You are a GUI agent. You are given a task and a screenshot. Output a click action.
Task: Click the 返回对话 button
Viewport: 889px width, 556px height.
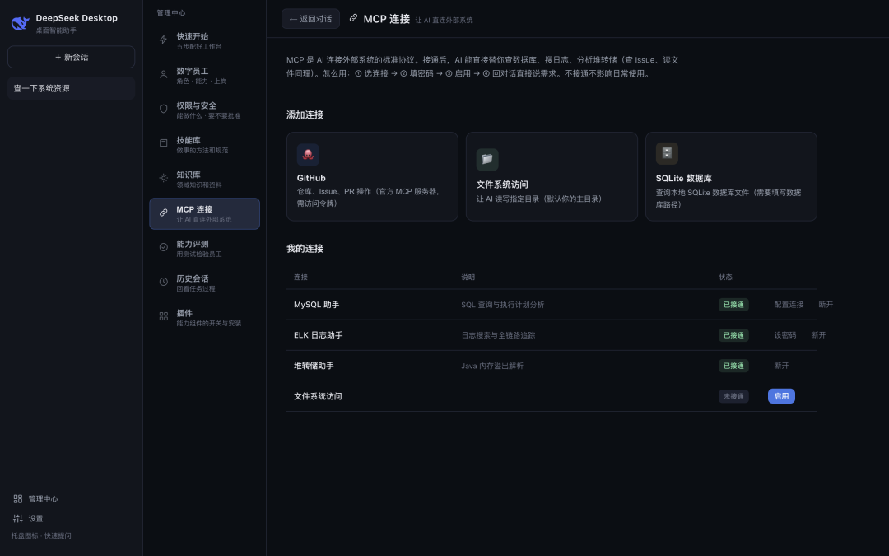point(310,19)
